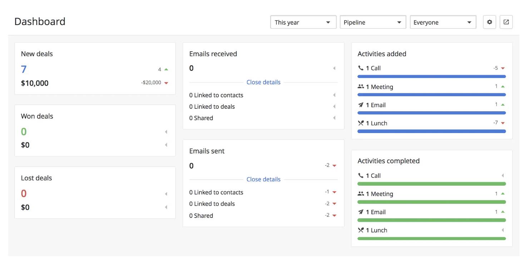Screen dimensions: 524x259
Task: Click the green increase arrow on New deals
Action: pyautogui.click(x=166, y=69)
